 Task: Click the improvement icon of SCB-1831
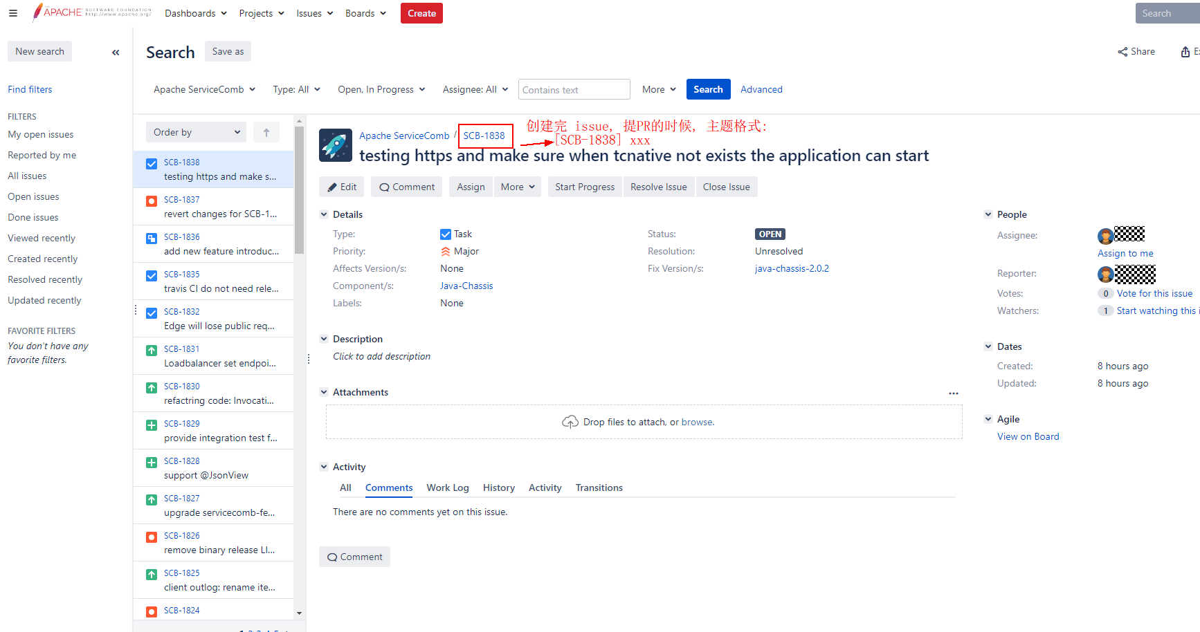[x=152, y=351]
